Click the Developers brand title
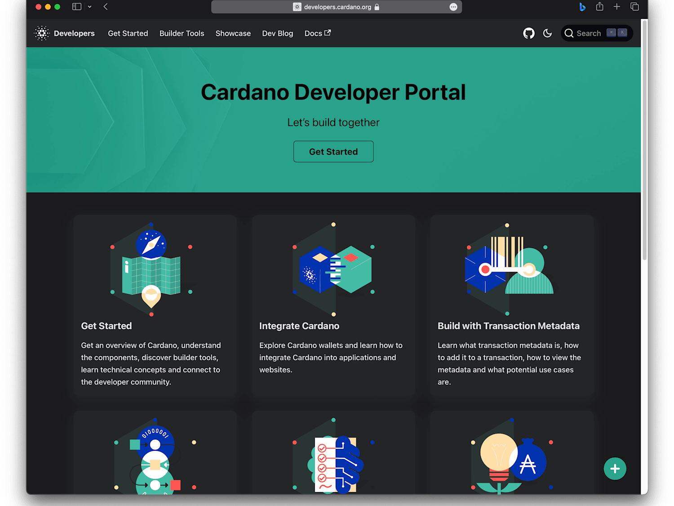Screen dimensions: 674x506 point(74,33)
